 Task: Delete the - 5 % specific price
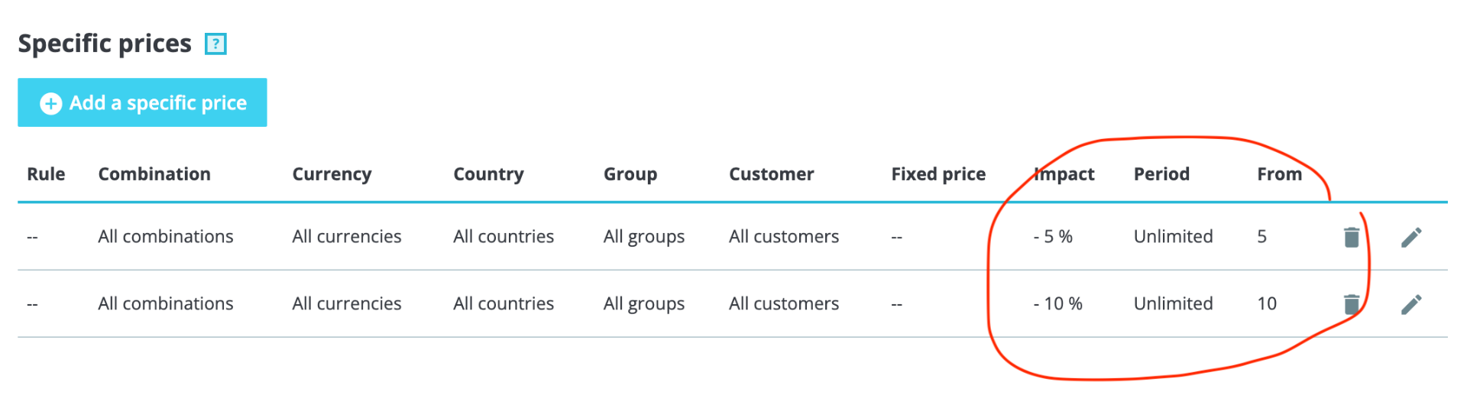(1351, 238)
